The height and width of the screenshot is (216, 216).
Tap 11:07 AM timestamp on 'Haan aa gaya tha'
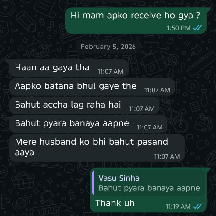pos(110,72)
